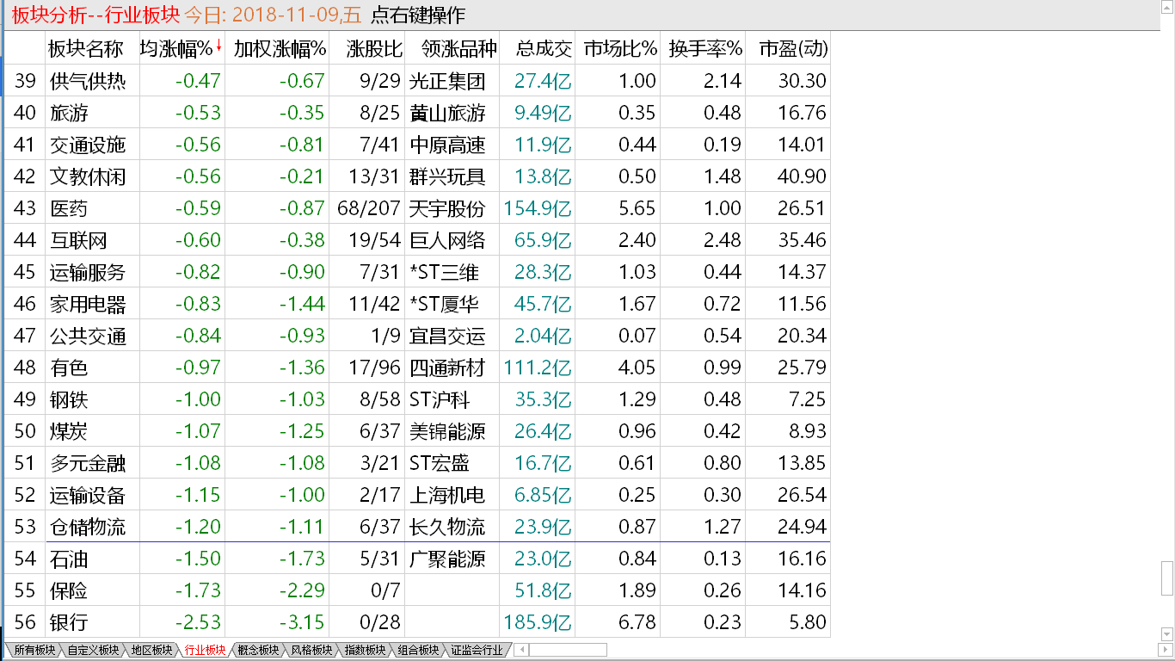Image resolution: width=1175 pixels, height=661 pixels.
Task: Click leading stock ST宏盛
Action: point(440,463)
